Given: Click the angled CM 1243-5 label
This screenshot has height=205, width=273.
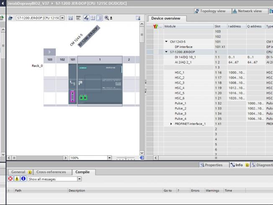Looking at the screenshot, I should coord(76,40).
